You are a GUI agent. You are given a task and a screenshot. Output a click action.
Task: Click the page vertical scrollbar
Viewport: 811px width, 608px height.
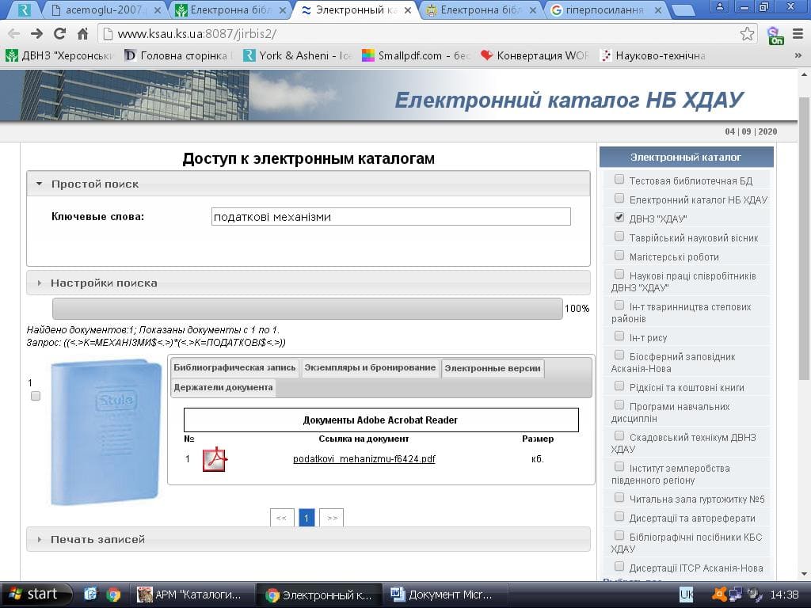click(804, 317)
